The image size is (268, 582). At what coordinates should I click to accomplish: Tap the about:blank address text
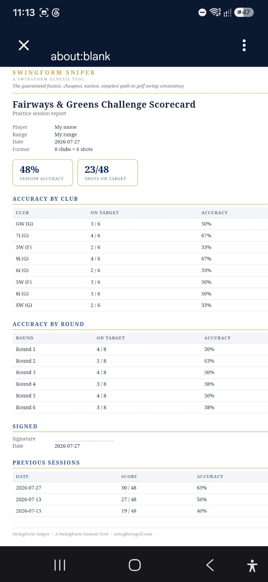(x=80, y=56)
